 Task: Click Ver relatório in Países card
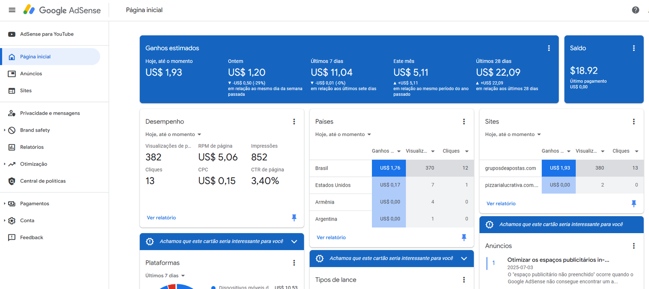pos(331,238)
